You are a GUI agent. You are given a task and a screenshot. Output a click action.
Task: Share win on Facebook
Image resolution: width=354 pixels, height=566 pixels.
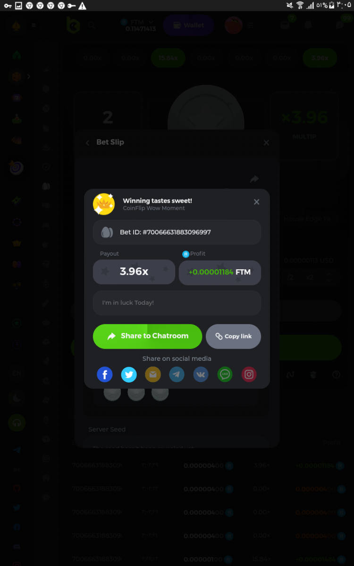(x=105, y=375)
